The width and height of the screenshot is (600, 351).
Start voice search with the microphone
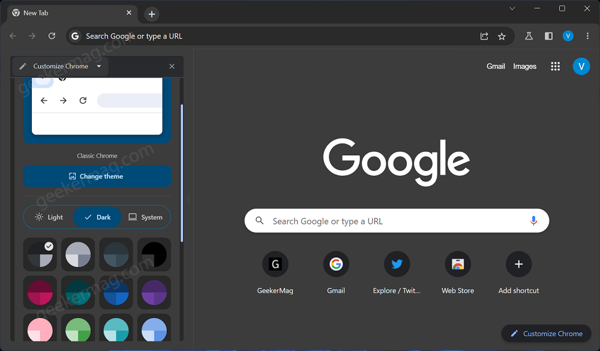tap(533, 221)
